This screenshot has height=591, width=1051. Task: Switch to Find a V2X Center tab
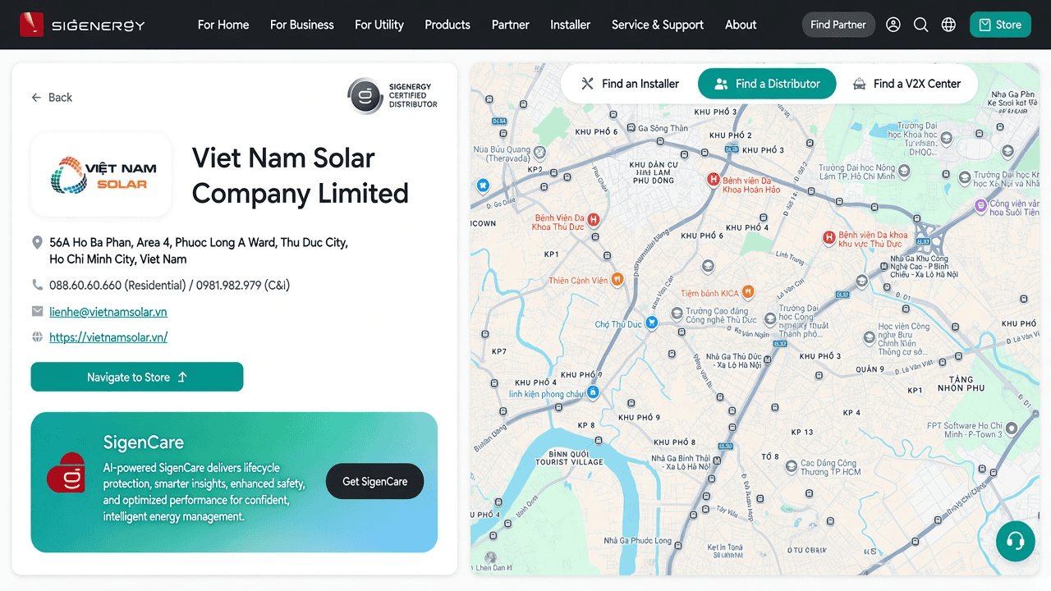click(x=906, y=84)
